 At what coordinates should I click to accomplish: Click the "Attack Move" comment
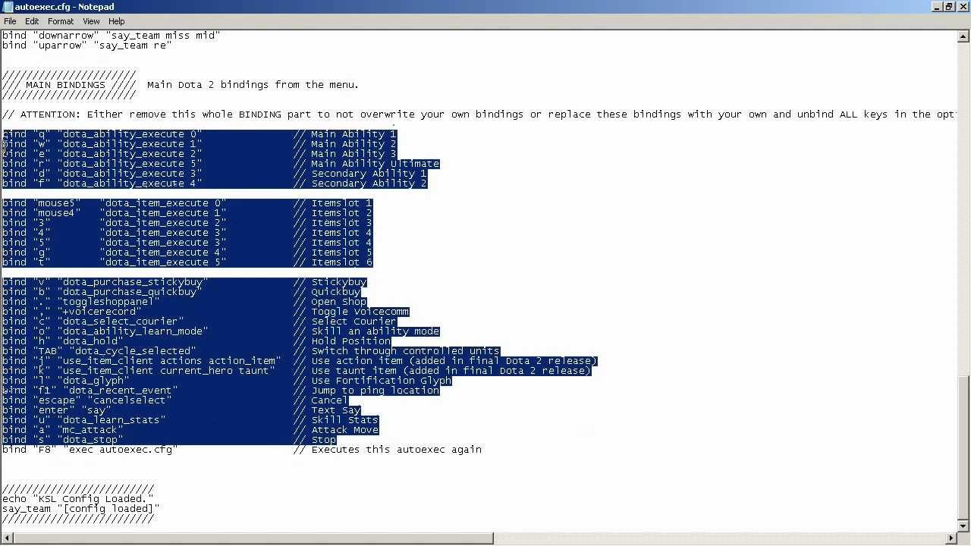click(344, 430)
